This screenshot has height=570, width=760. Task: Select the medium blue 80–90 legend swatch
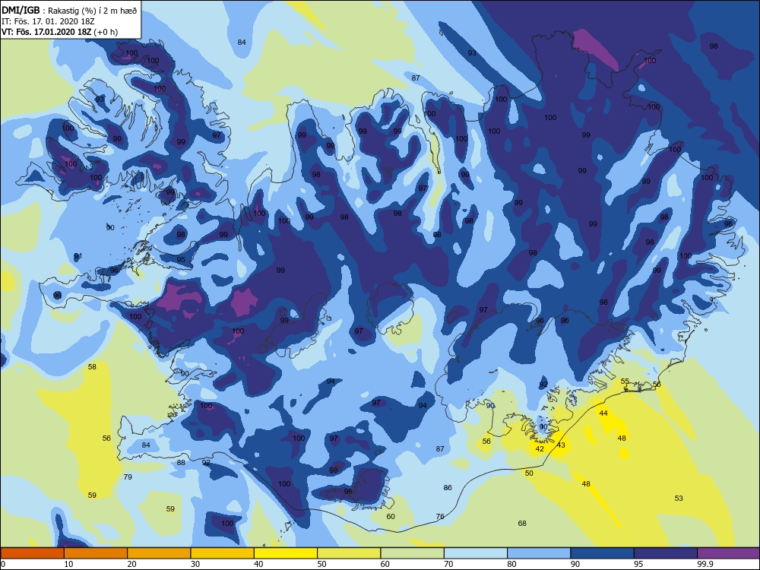coord(539,553)
